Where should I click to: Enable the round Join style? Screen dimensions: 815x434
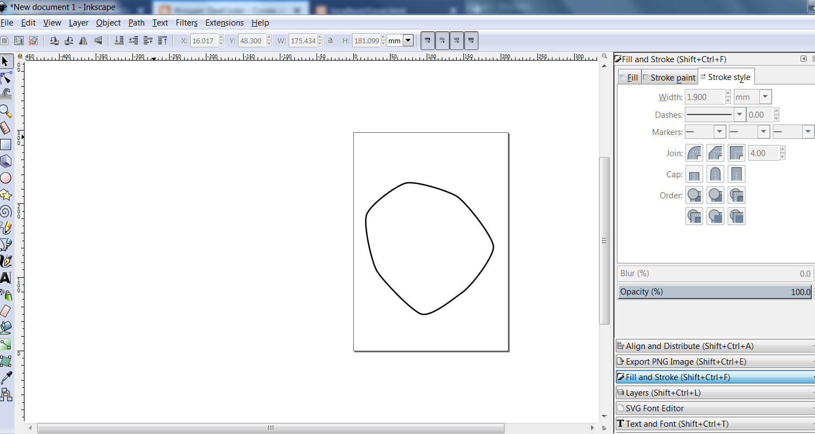tap(694, 153)
